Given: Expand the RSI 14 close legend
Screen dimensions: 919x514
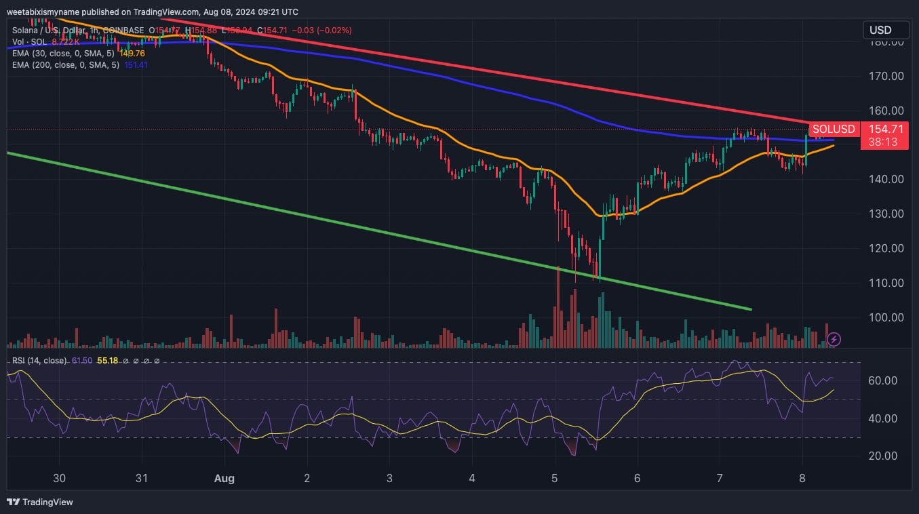Looking at the screenshot, I should pyautogui.click(x=41, y=361).
